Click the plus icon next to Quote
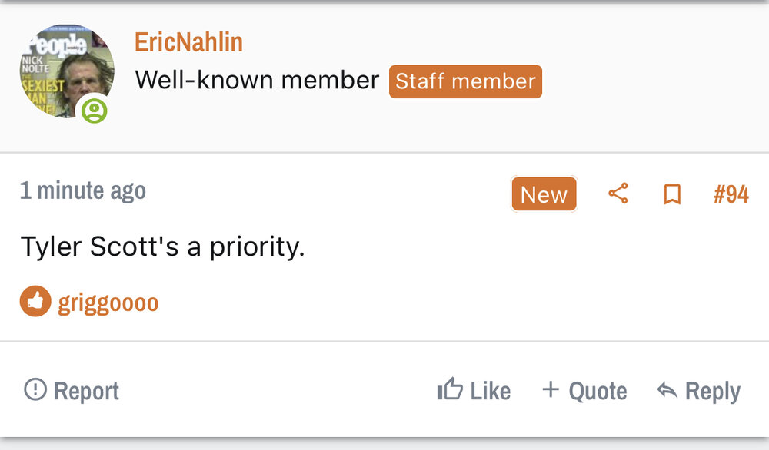 [x=550, y=389]
